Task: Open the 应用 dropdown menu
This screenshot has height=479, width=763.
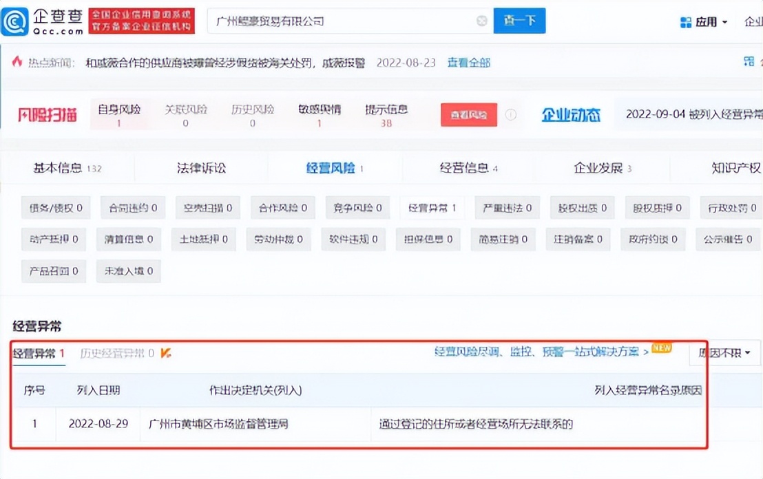Action: [703, 21]
